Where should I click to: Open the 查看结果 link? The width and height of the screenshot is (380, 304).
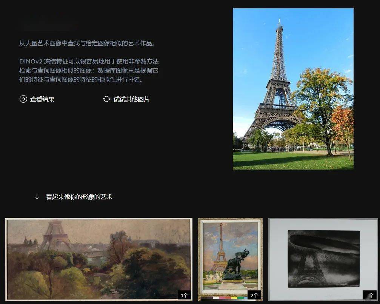pyautogui.click(x=42, y=99)
